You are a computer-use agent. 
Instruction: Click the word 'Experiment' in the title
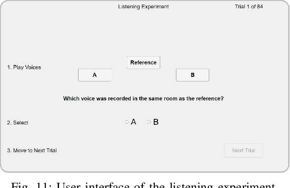coord(156,7)
